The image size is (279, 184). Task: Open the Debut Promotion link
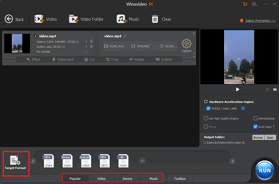pyautogui.click(x=260, y=20)
